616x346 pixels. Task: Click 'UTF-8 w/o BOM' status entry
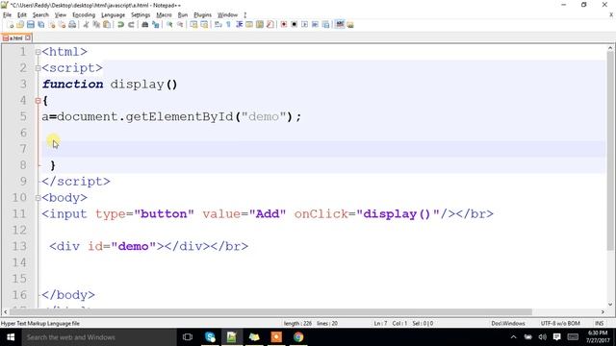(x=560, y=323)
